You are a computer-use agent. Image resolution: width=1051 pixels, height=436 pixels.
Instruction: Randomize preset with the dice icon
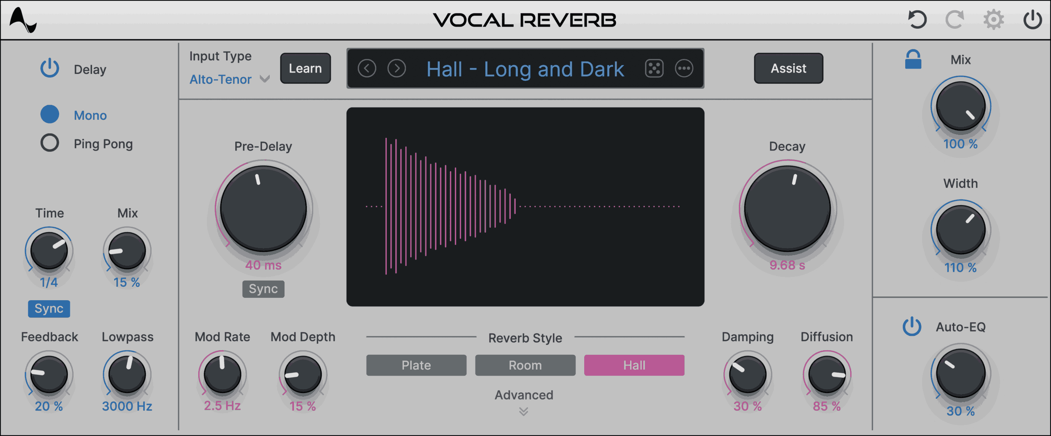click(654, 68)
